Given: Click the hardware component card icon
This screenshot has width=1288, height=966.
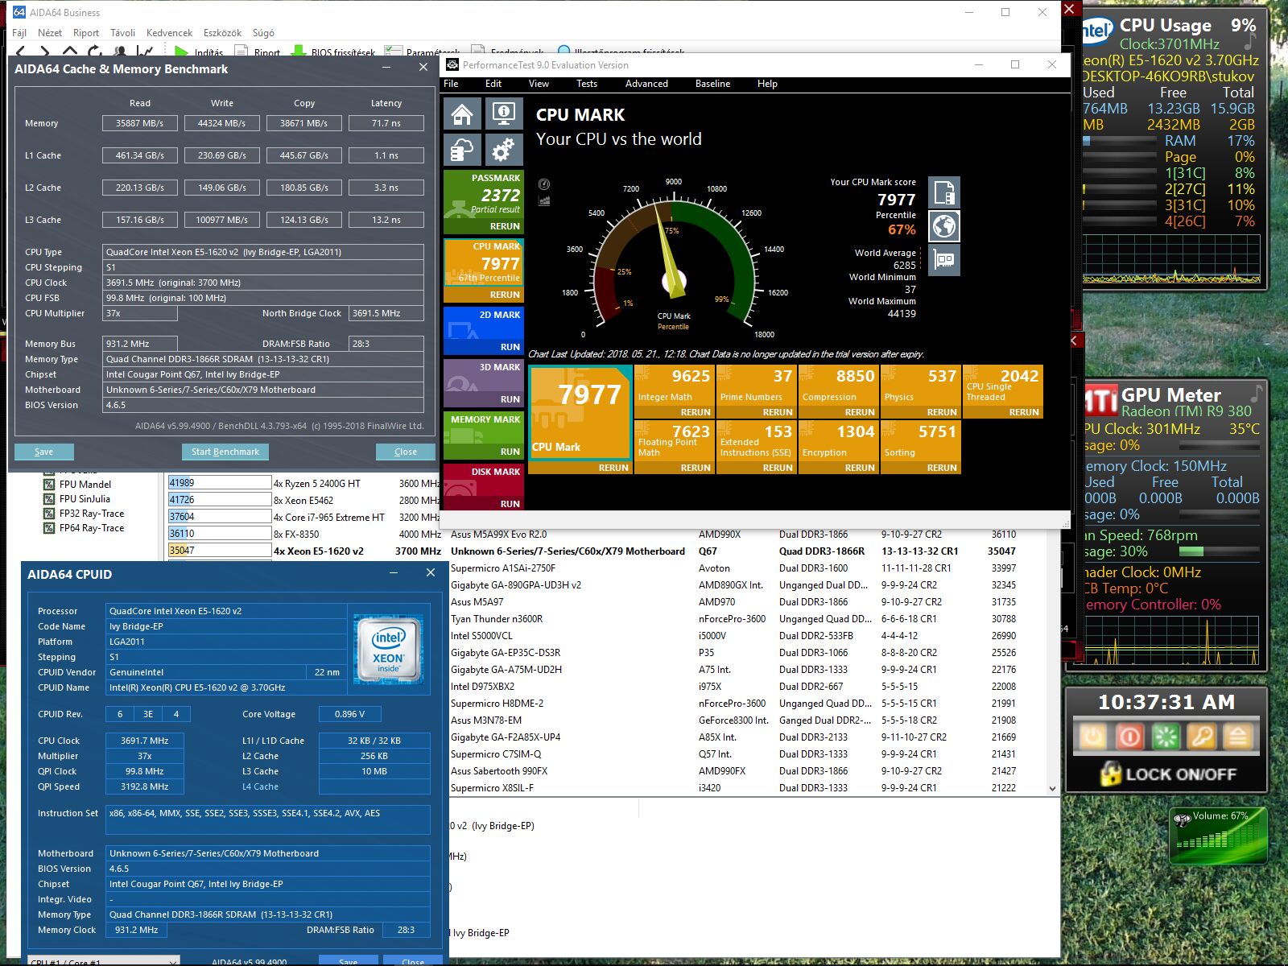Looking at the screenshot, I should 944,260.
